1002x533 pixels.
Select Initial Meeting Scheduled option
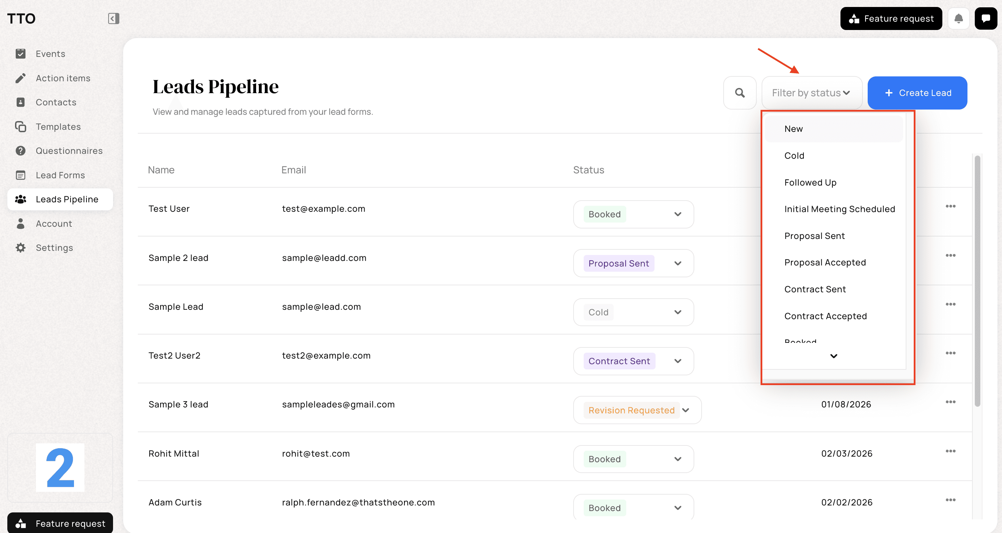pyautogui.click(x=839, y=209)
